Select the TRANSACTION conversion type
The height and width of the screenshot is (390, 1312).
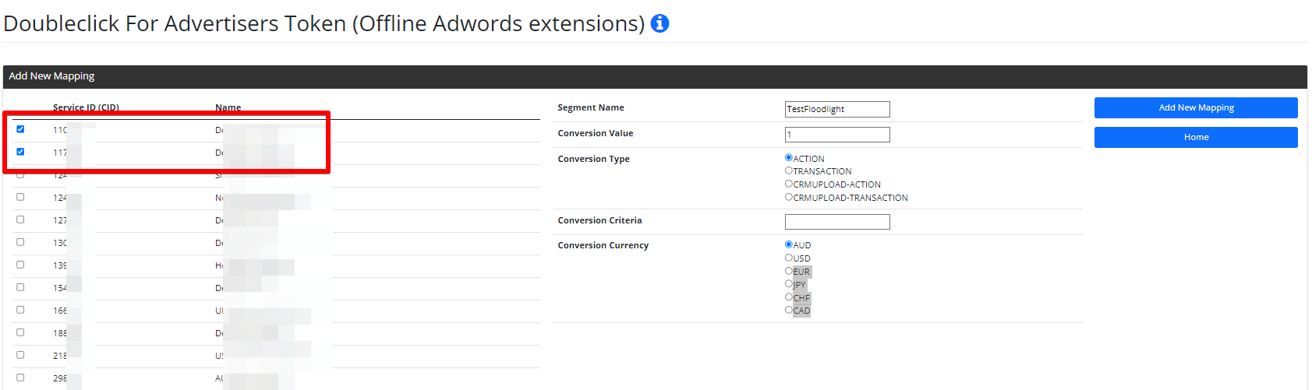point(789,170)
